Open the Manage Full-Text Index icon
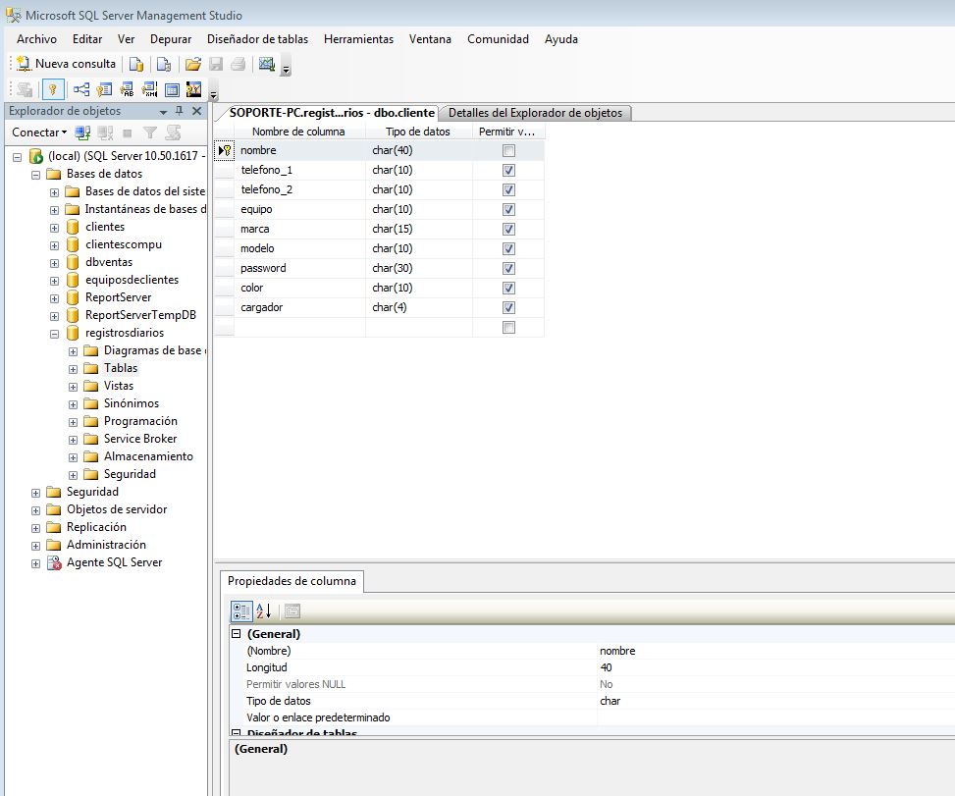 [x=127, y=89]
